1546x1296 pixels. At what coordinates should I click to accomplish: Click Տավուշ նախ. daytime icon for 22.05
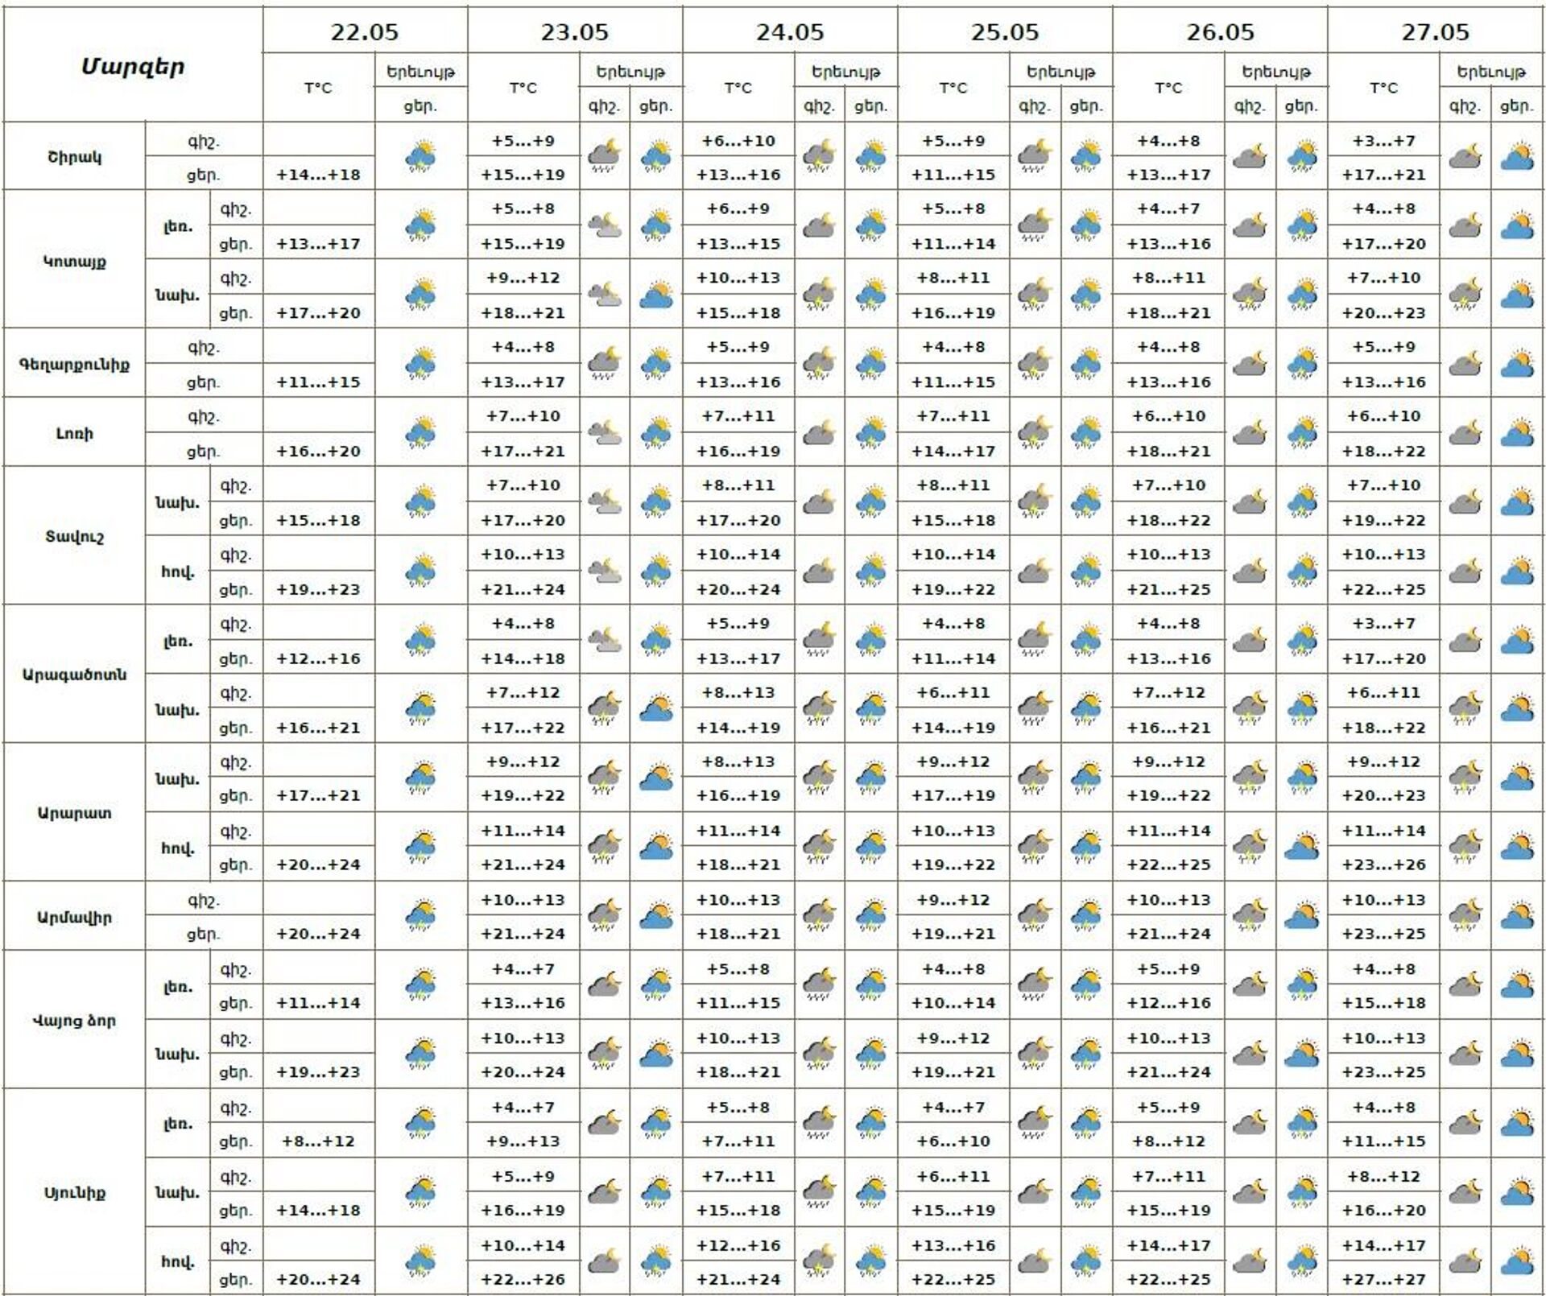[x=420, y=502]
